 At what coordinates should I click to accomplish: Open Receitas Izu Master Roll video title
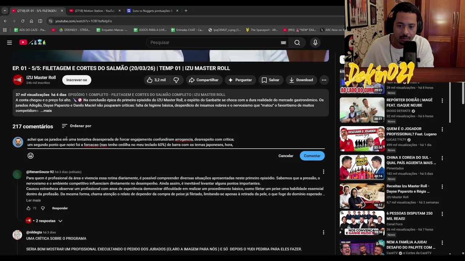408,188
